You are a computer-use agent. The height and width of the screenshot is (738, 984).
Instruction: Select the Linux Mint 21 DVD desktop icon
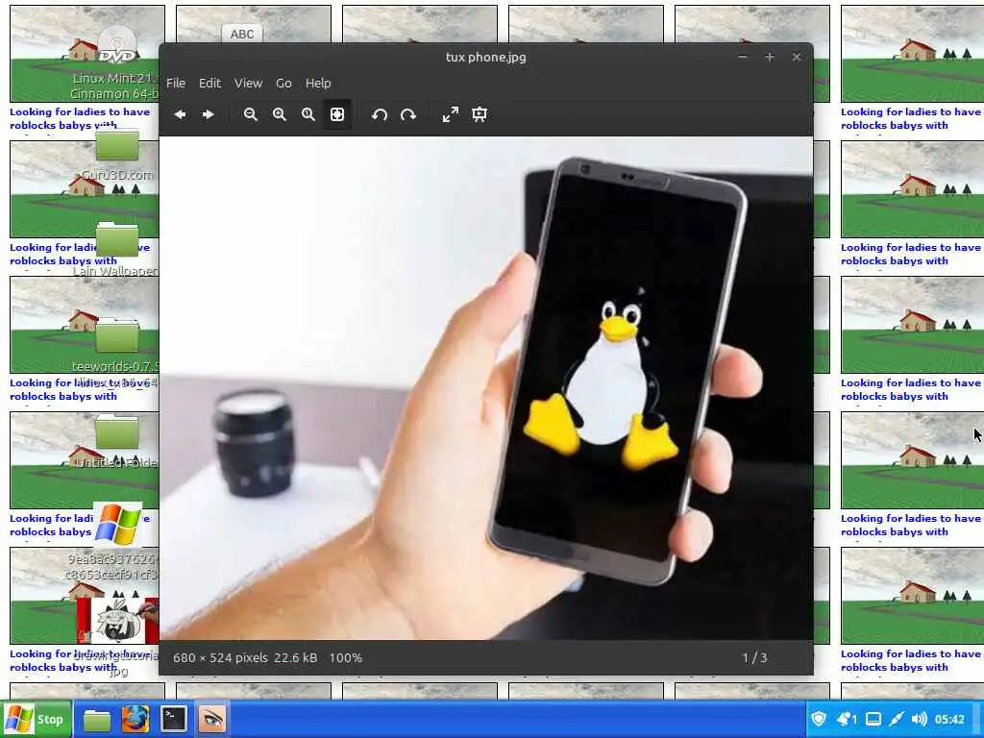[x=117, y=47]
